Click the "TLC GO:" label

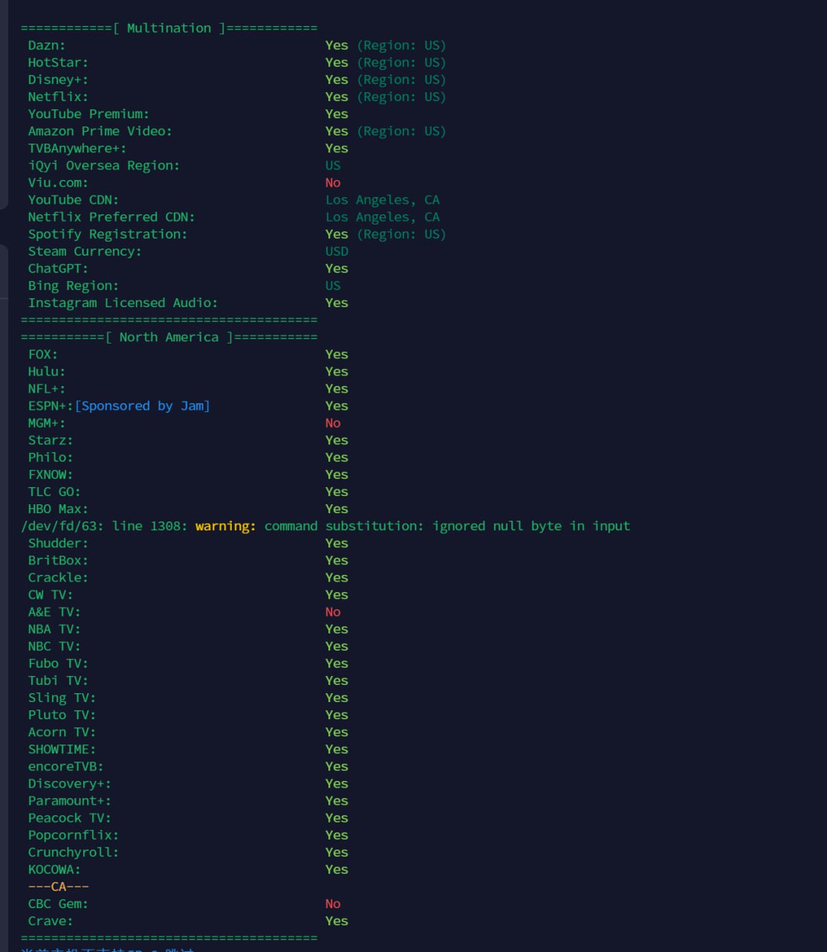point(54,491)
